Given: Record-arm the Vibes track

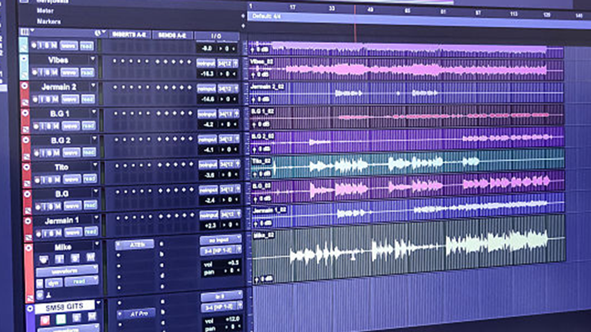Looking at the screenshot, I should (35, 72).
